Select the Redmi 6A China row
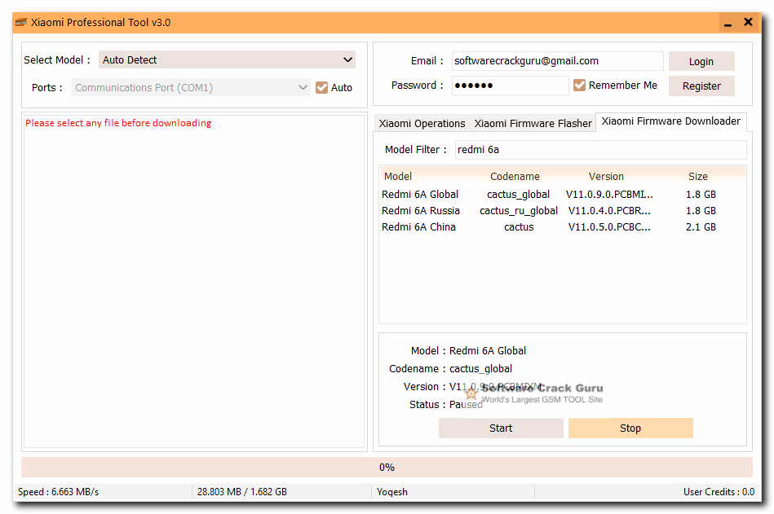 click(x=562, y=226)
